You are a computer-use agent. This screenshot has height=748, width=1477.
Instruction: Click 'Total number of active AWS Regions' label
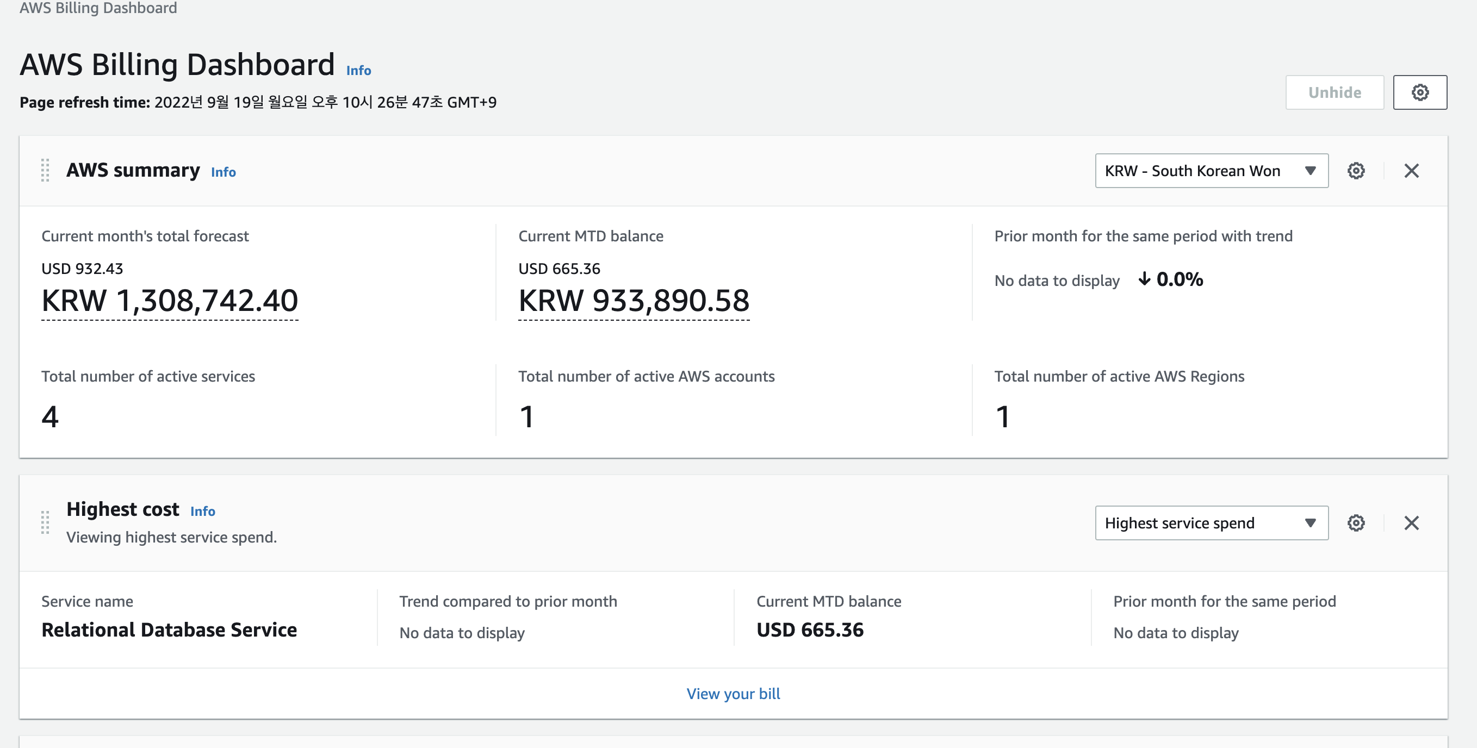pyautogui.click(x=1119, y=377)
